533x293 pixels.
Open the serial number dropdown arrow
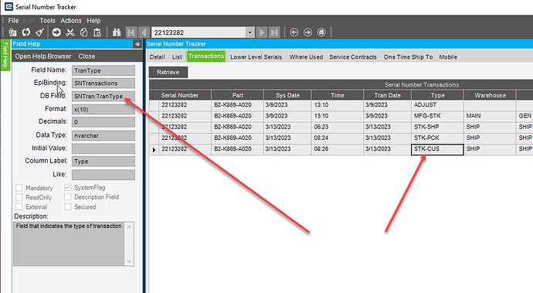click(250, 32)
